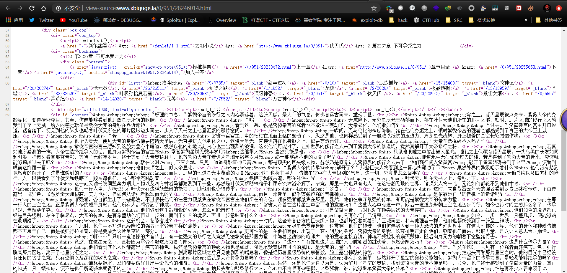The width and height of the screenshot is (567, 273).
Task: Toggle the eye-shaped privacy extension
Action: click(x=460, y=8)
